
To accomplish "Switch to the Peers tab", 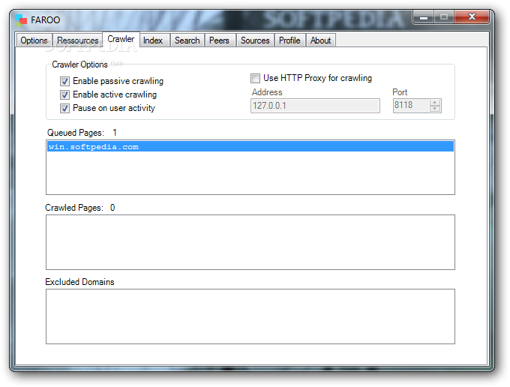I will point(219,40).
